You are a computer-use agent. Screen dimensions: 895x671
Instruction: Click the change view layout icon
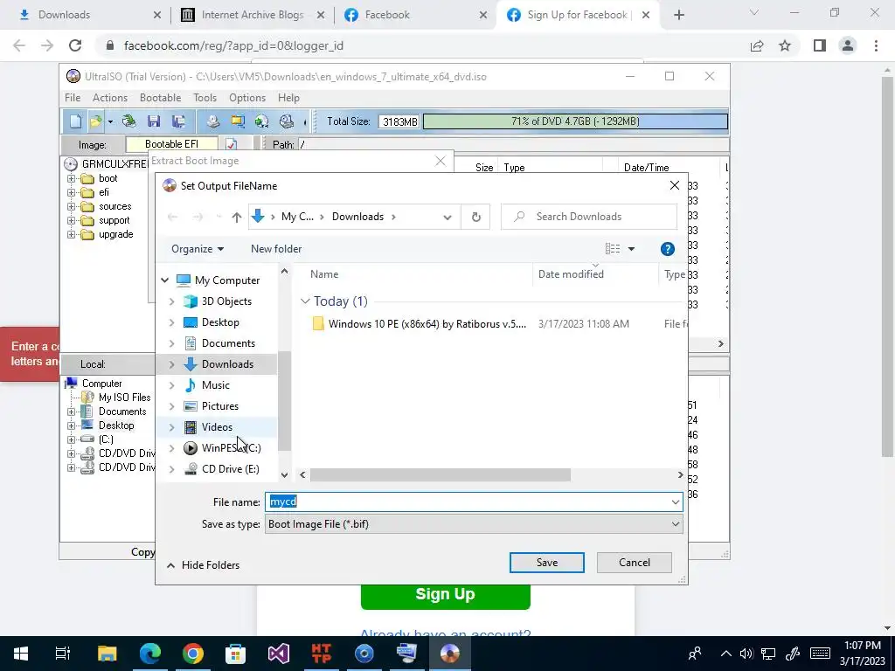(613, 249)
